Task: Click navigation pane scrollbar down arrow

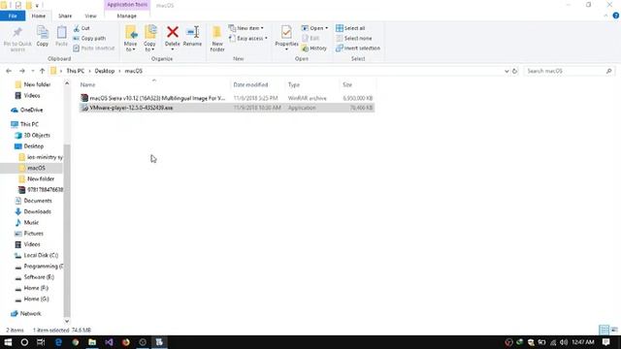Action: (x=67, y=321)
